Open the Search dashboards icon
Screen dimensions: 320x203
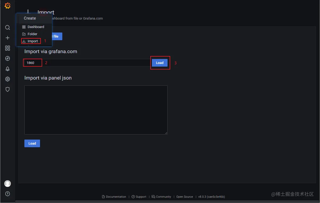click(8, 27)
